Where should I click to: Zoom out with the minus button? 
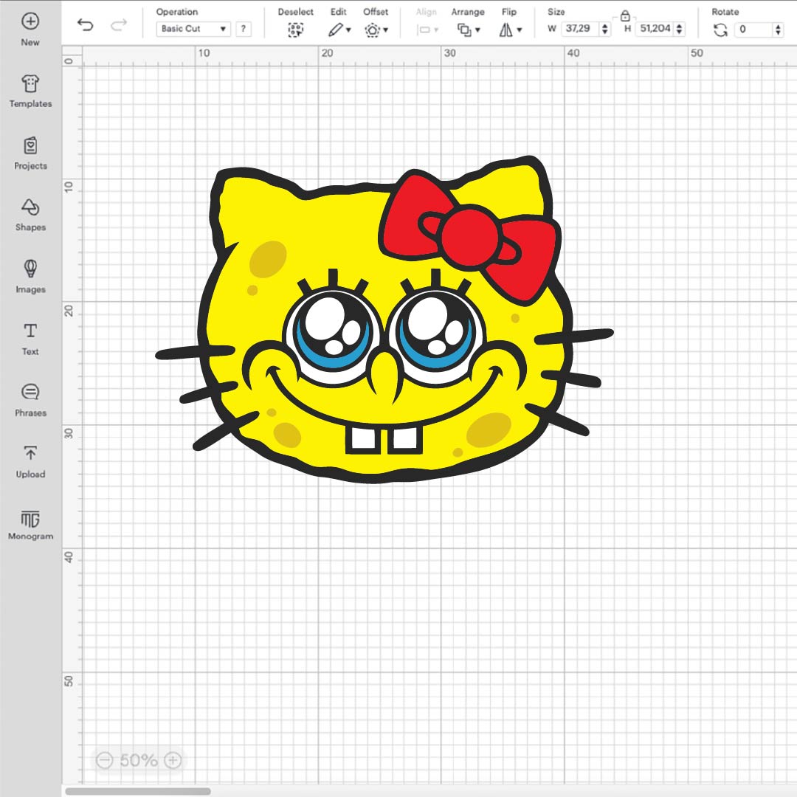104,760
